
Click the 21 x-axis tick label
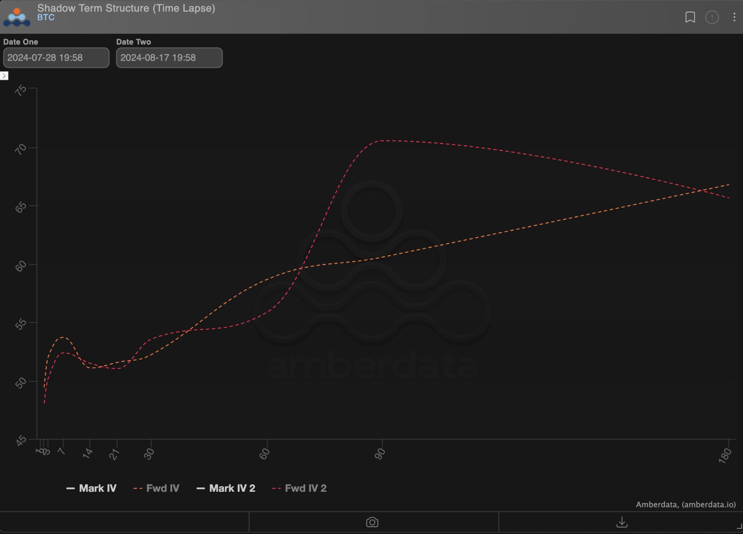114,454
